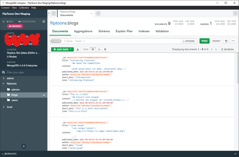Click the Filter your data search field
The width and height of the screenshot is (239, 157).
24,72
